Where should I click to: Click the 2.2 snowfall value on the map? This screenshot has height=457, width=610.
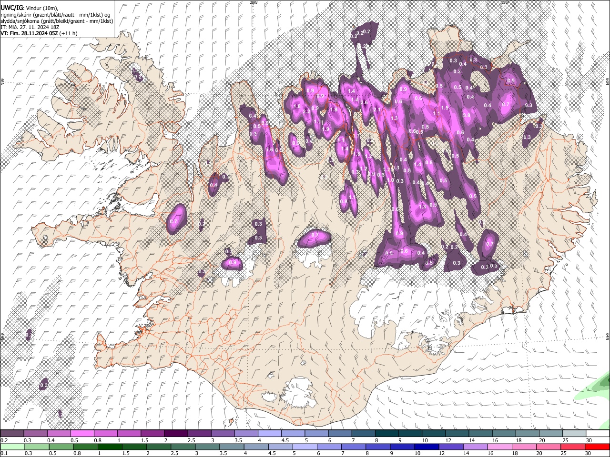(x=306, y=111)
